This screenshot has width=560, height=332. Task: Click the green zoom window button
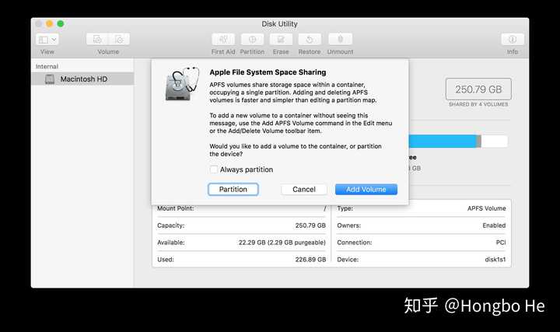pos(61,23)
